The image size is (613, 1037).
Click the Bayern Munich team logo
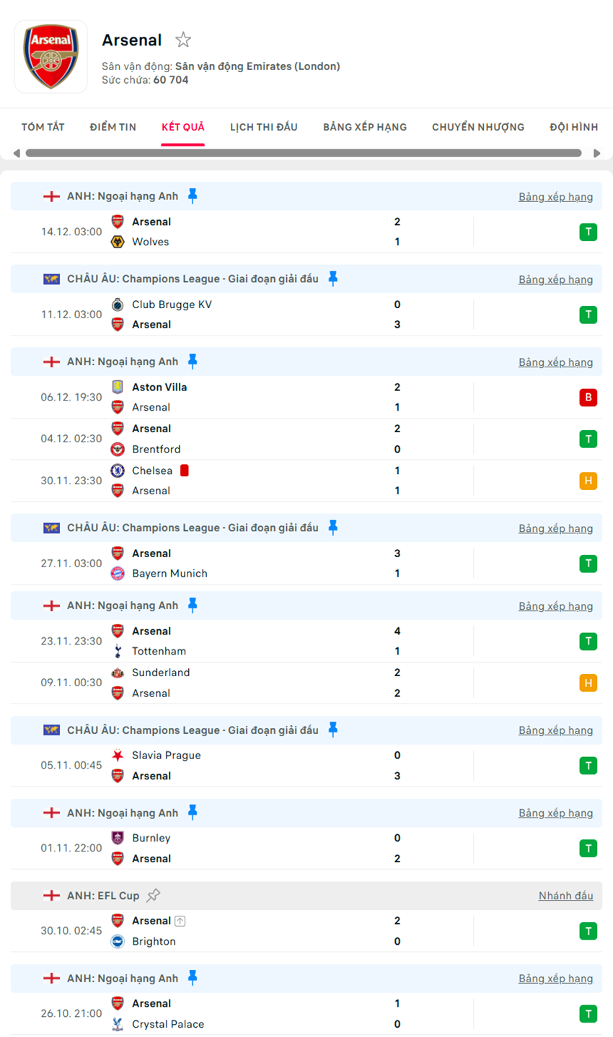tap(118, 574)
